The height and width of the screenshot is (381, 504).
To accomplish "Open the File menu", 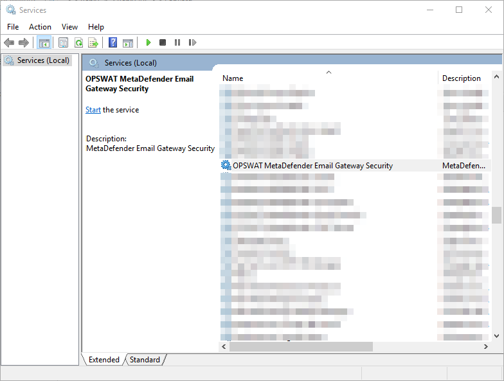I will 13,27.
